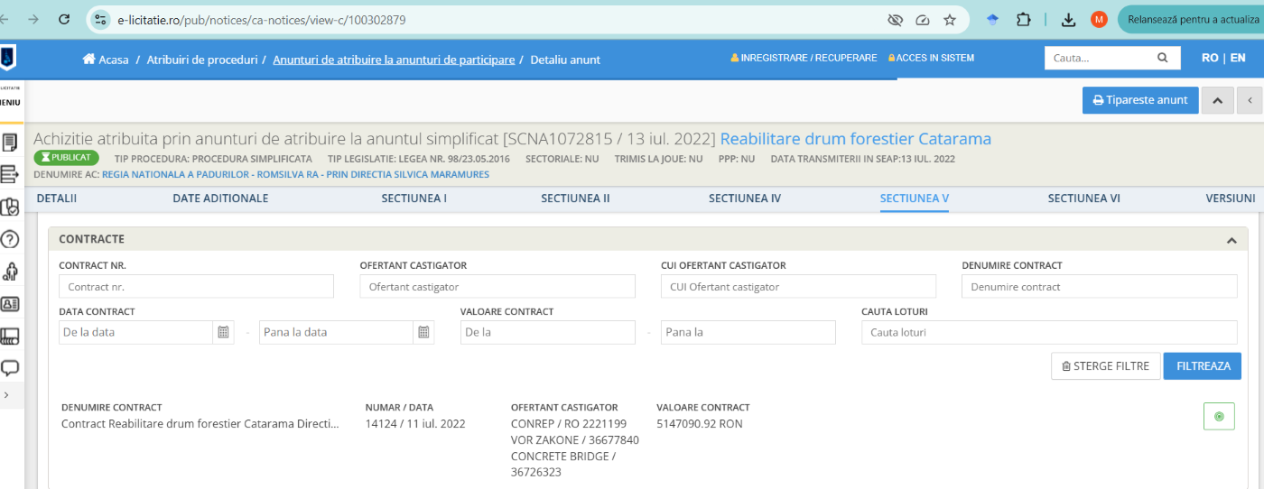Bookmark this page with the star icon

(x=950, y=20)
